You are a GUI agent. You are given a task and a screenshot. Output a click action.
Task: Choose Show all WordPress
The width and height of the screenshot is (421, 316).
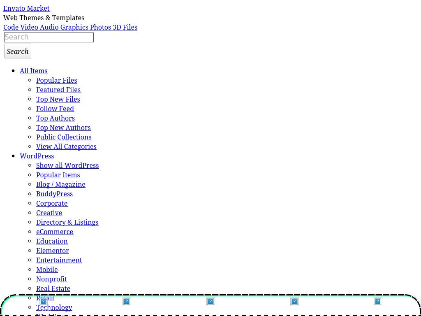click(x=68, y=165)
